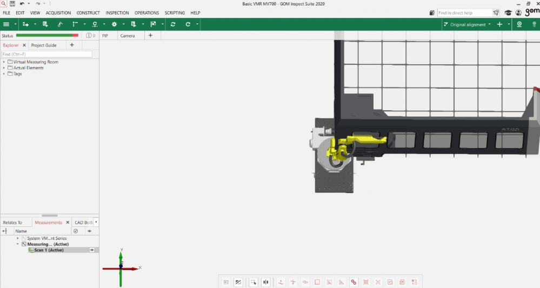The width and height of the screenshot is (540, 288).
Task: Click the eye column header in Measurements
Action: point(89,231)
